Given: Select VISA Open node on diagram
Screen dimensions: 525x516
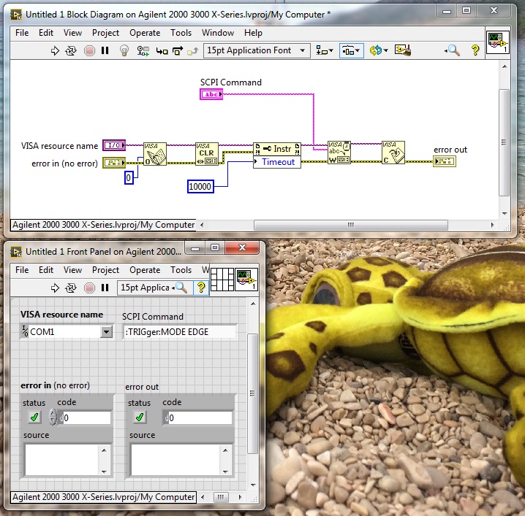Looking at the screenshot, I should tap(155, 154).
